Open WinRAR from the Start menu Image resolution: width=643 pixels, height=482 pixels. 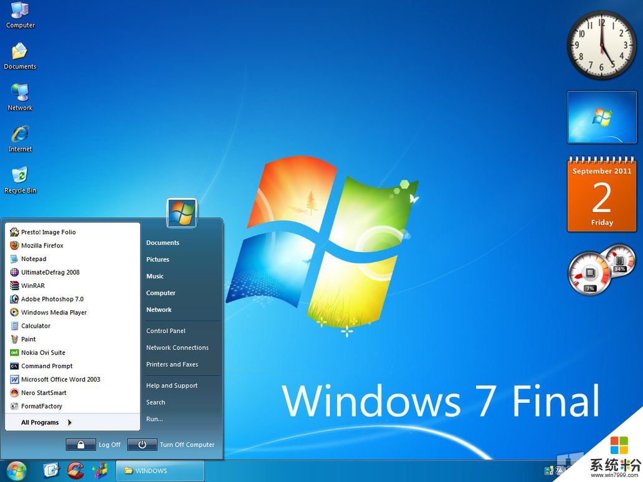(72, 286)
